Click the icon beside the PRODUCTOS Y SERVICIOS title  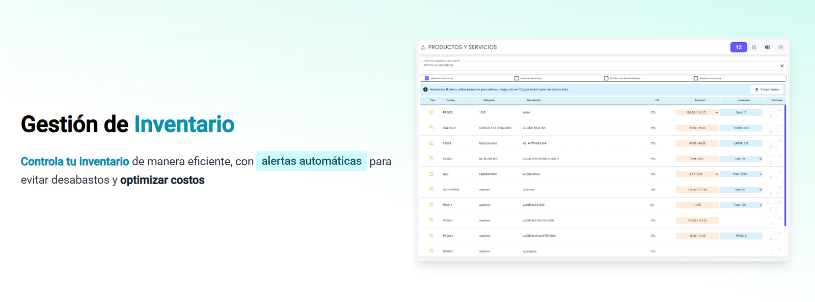pyautogui.click(x=423, y=47)
